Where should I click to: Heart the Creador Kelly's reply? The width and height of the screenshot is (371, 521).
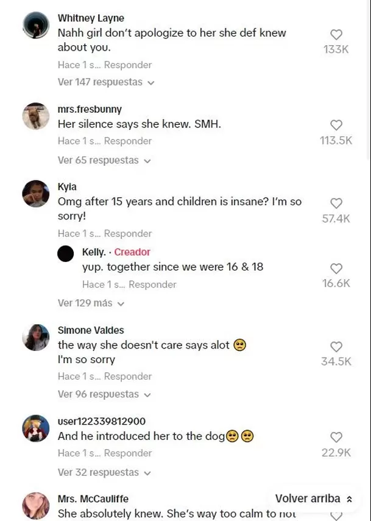tap(336, 269)
